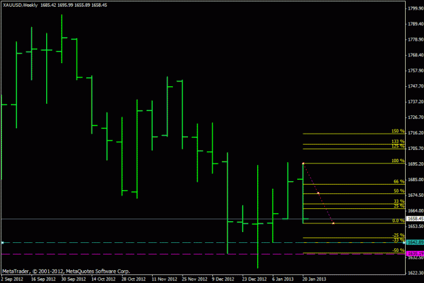Image resolution: width=424 pixels, height=283 pixels.
Task: Click the Fibonacci anchor point at 0.0 % level
Action: coord(333,223)
